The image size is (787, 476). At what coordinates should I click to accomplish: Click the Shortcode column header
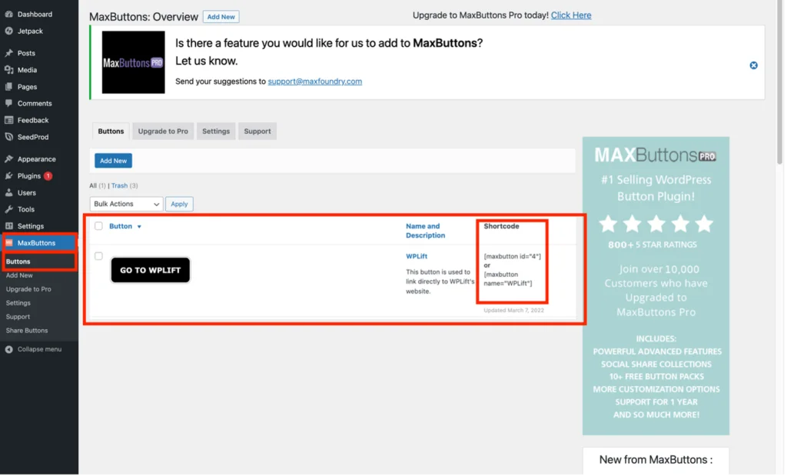pos(501,226)
